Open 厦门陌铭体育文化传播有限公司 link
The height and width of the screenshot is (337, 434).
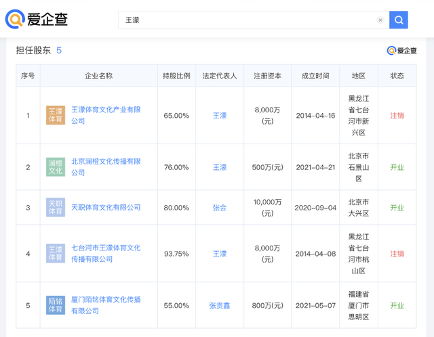(x=106, y=305)
